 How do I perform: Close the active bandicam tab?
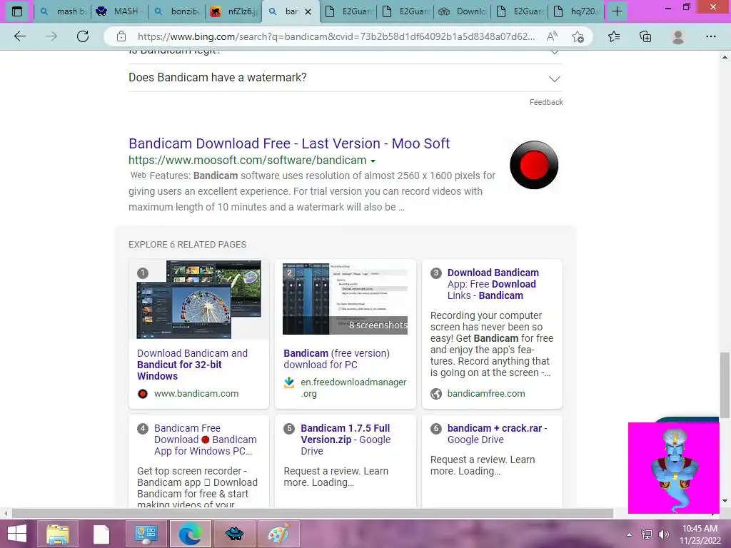pyautogui.click(x=308, y=11)
